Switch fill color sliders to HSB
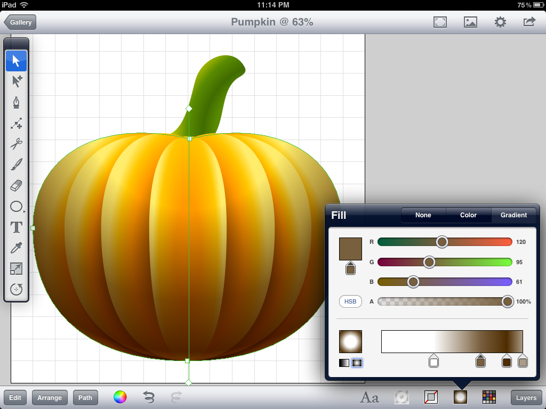Image resolution: width=546 pixels, height=409 pixels. (350, 301)
